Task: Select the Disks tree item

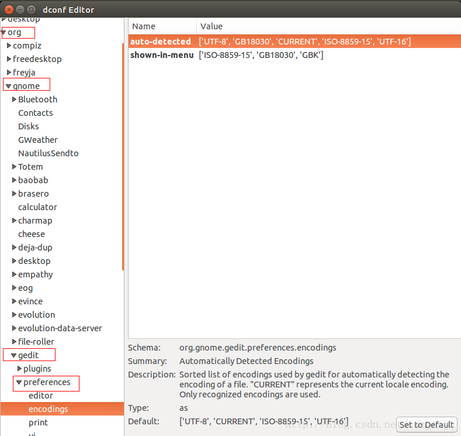Action: pos(29,126)
